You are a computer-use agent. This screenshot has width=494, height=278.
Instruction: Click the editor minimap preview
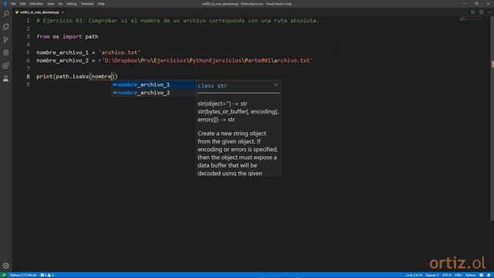(470, 19)
